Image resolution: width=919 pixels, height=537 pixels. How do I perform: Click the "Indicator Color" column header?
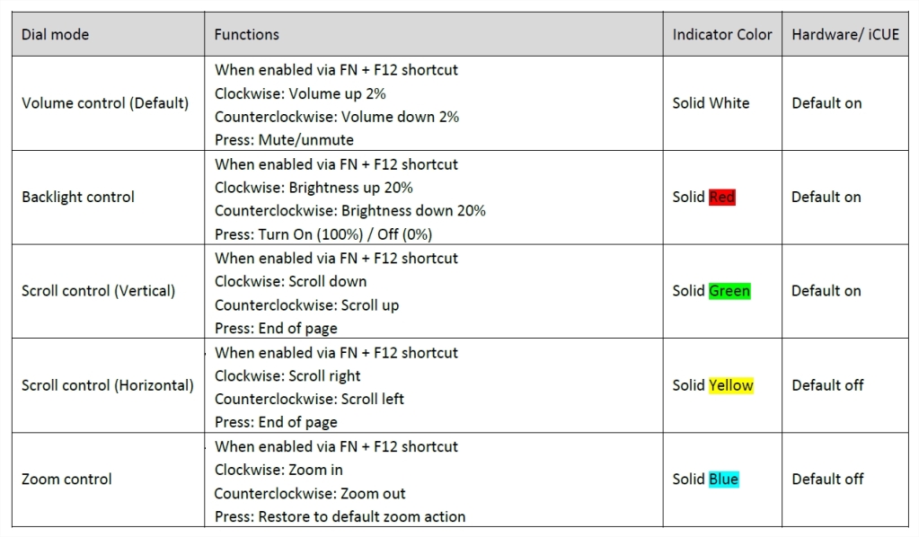(x=722, y=35)
